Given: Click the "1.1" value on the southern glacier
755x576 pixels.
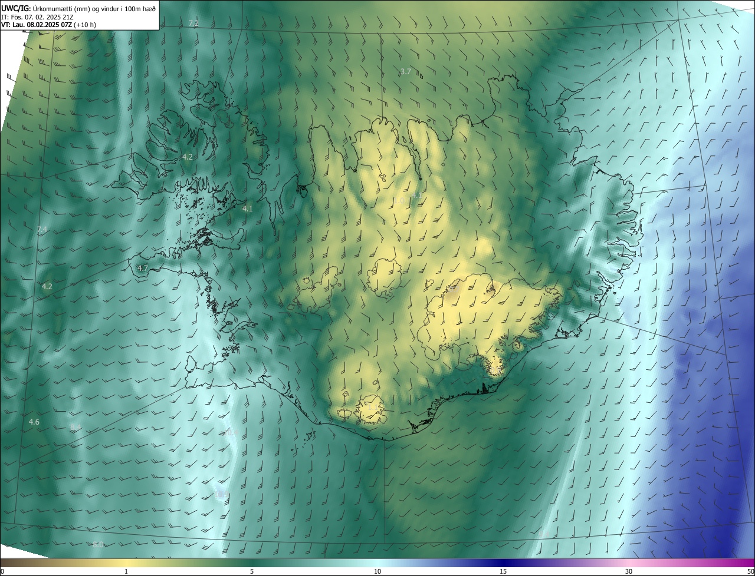Looking at the screenshot, I should (x=372, y=407).
